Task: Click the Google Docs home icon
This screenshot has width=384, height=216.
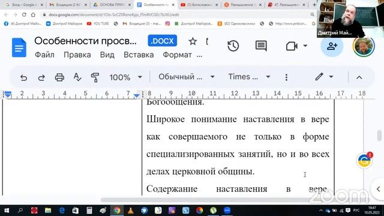Action: tap(19, 47)
